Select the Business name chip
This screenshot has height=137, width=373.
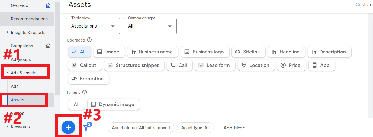click(153, 52)
